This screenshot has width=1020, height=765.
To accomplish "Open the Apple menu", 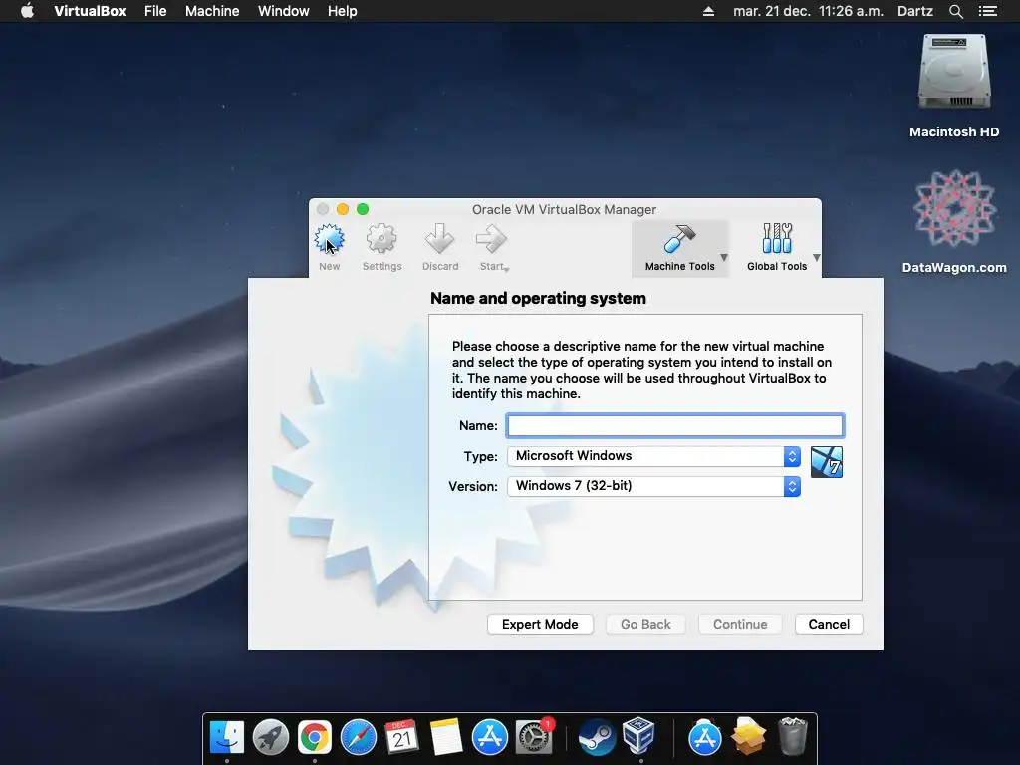I will pyautogui.click(x=27, y=11).
